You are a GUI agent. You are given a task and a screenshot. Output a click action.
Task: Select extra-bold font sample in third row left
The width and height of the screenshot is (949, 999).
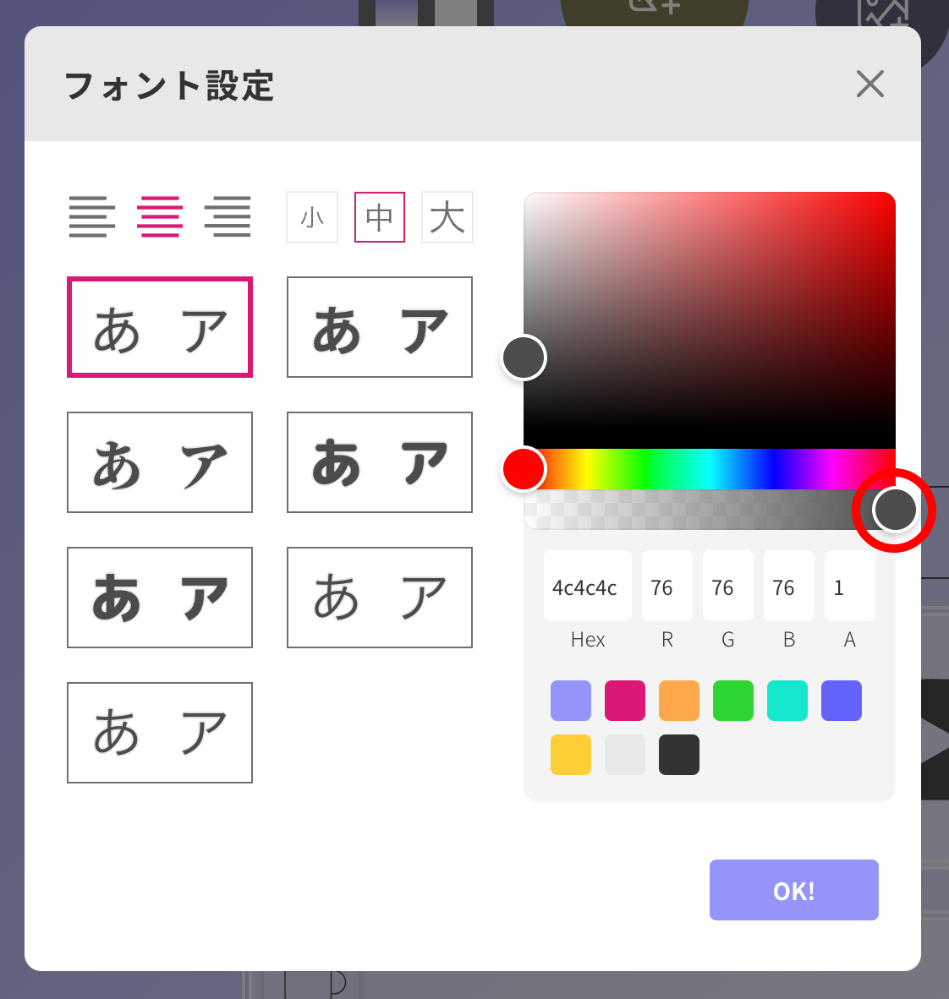160,598
